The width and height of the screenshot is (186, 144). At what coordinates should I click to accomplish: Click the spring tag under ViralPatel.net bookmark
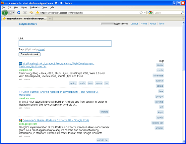click(x=73, y=83)
